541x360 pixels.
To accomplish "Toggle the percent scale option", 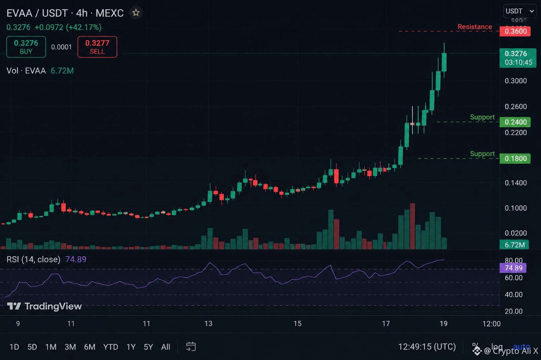I will [475, 346].
